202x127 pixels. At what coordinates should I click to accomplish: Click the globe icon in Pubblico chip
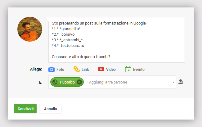coord(55,82)
